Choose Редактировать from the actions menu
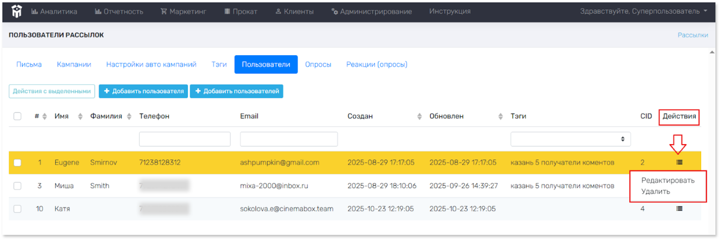The width and height of the screenshot is (719, 239). (667, 180)
